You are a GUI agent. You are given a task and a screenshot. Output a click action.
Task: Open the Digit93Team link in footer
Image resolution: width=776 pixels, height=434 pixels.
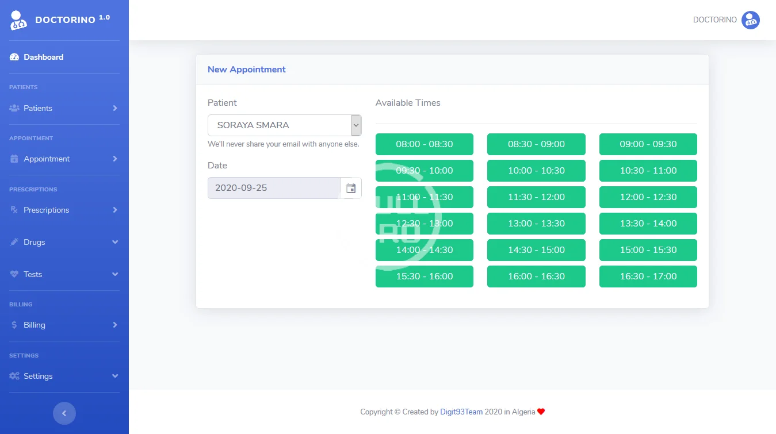pyautogui.click(x=461, y=412)
